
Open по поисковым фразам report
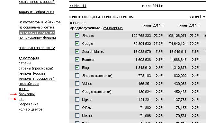click(37, 38)
